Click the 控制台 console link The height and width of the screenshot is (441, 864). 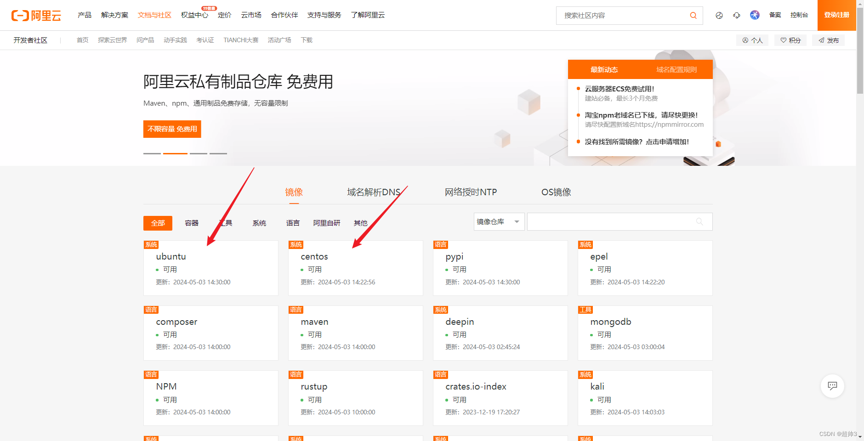(x=799, y=15)
